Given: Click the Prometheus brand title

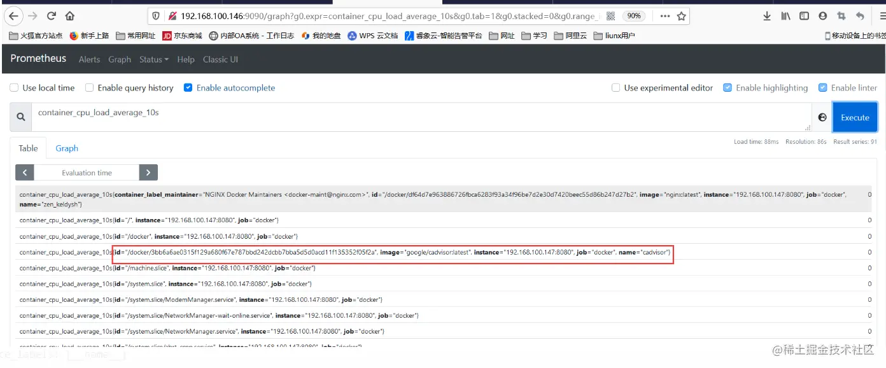Looking at the screenshot, I should click(38, 59).
